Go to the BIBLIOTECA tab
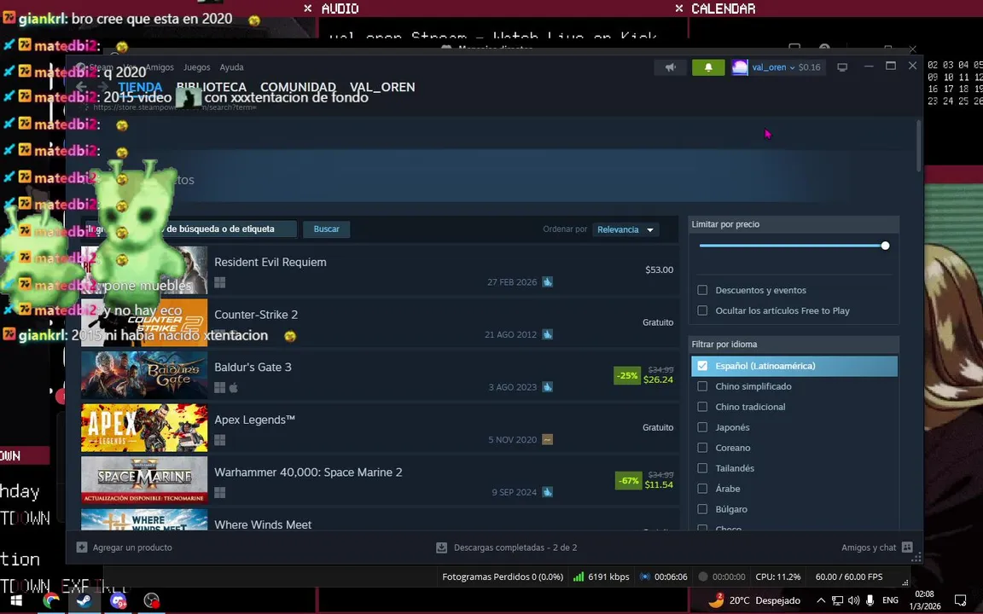Screen dimensions: 983x614 point(212,87)
